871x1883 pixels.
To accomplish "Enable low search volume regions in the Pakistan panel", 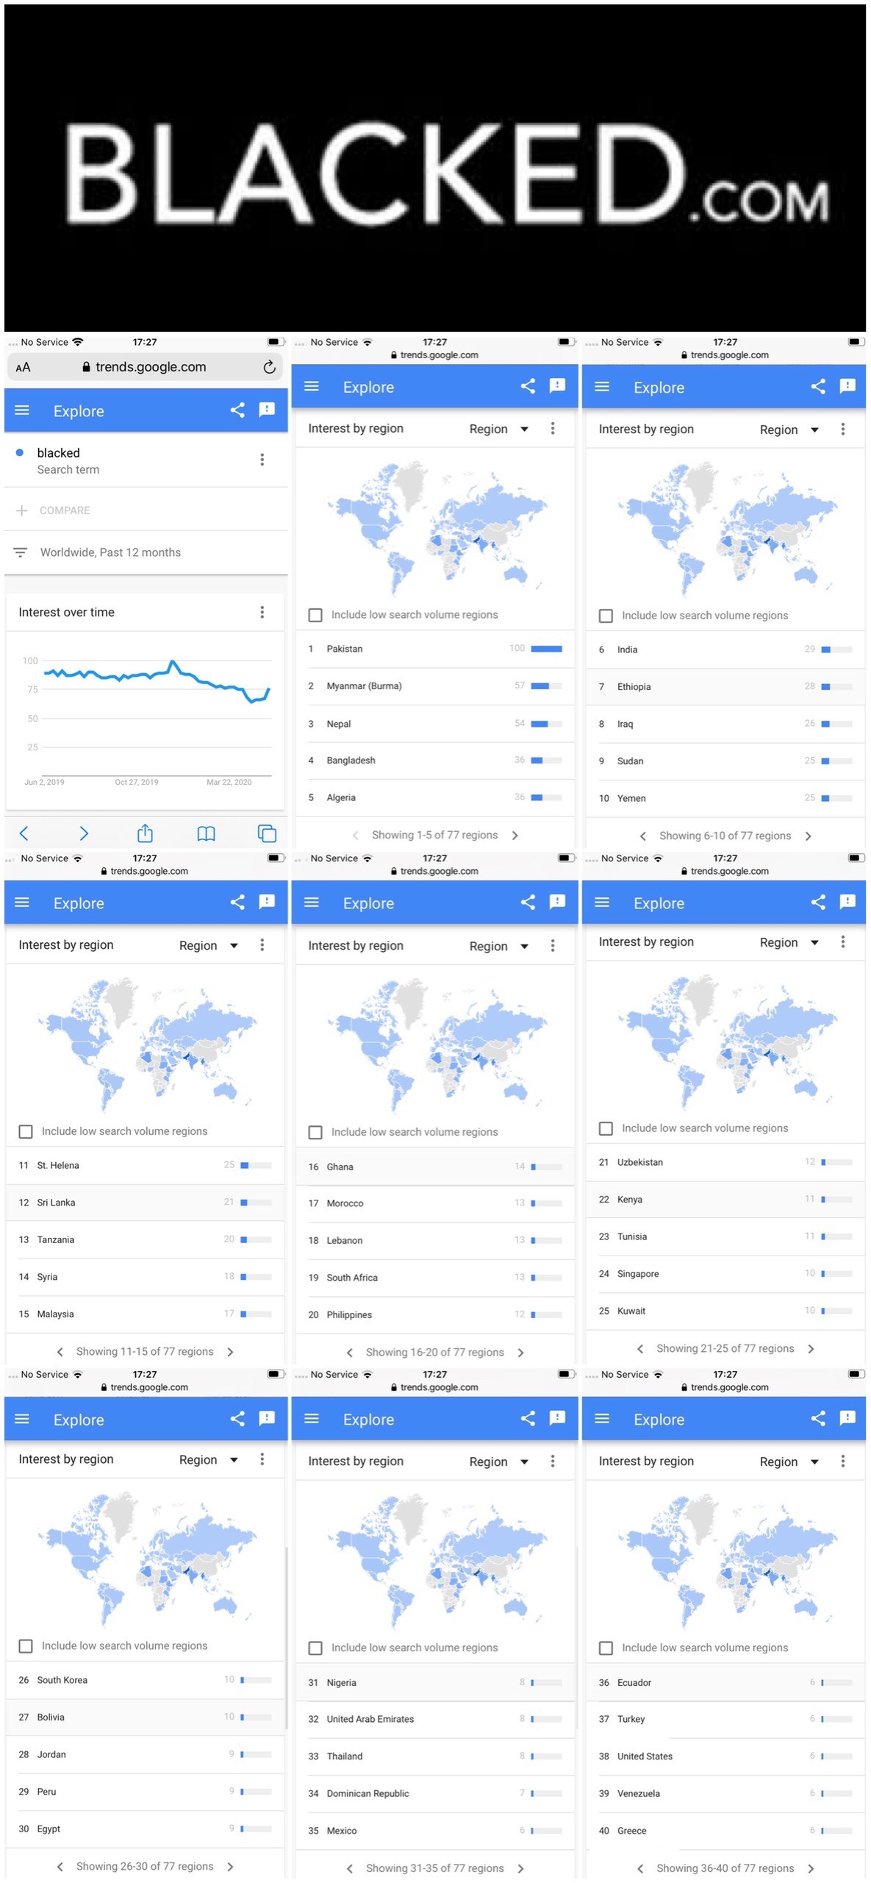I will point(315,615).
